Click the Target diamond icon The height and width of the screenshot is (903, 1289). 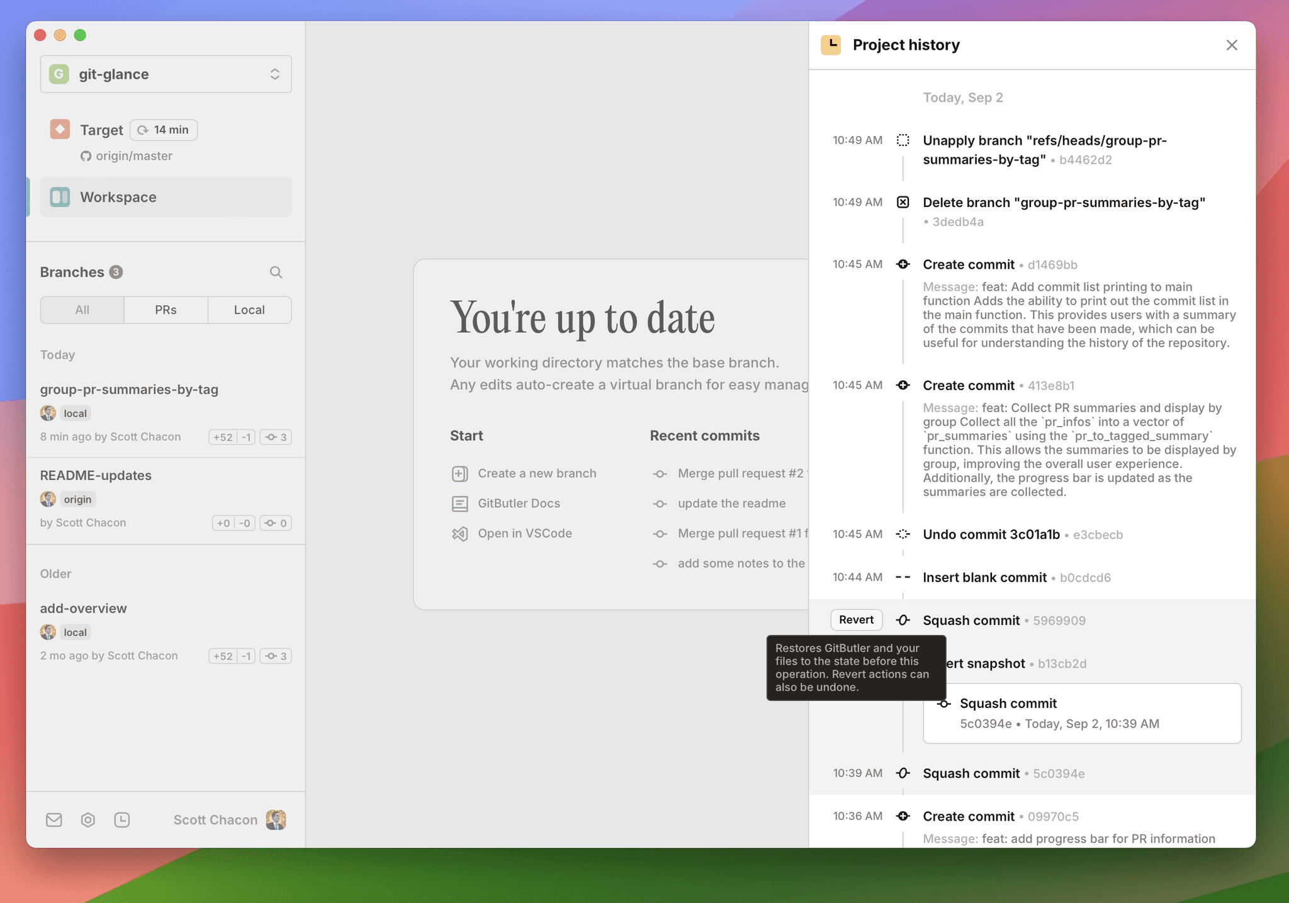coord(60,129)
